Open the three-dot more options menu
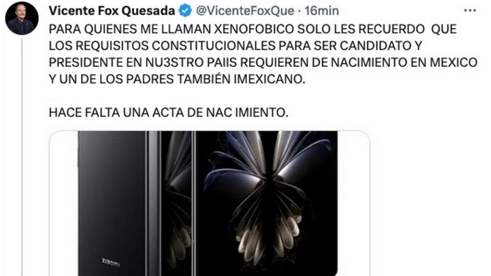Screen dimensions: 491x276 pyautogui.click(x=470, y=11)
